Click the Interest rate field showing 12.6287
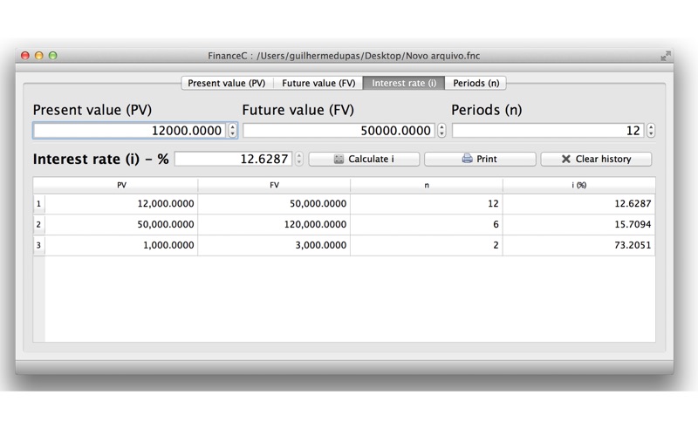The image size is (698, 436). tap(233, 159)
